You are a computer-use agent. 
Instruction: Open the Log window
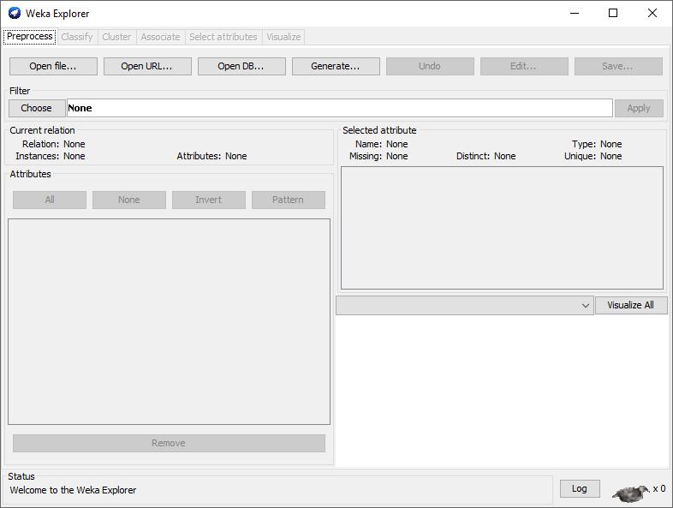(x=580, y=488)
